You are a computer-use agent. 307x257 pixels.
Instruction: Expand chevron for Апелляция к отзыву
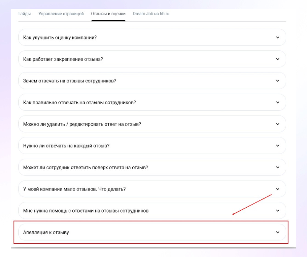[278, 232]
